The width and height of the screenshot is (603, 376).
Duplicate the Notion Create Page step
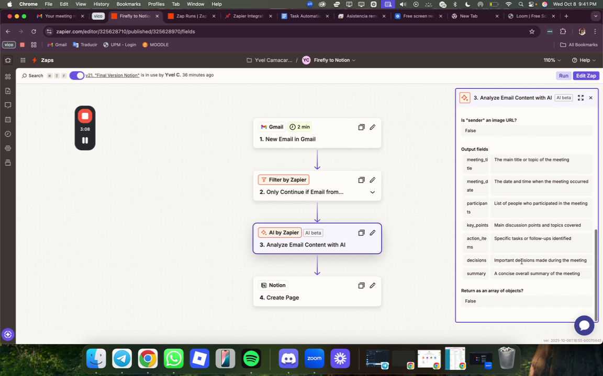(x=361, y=286)
